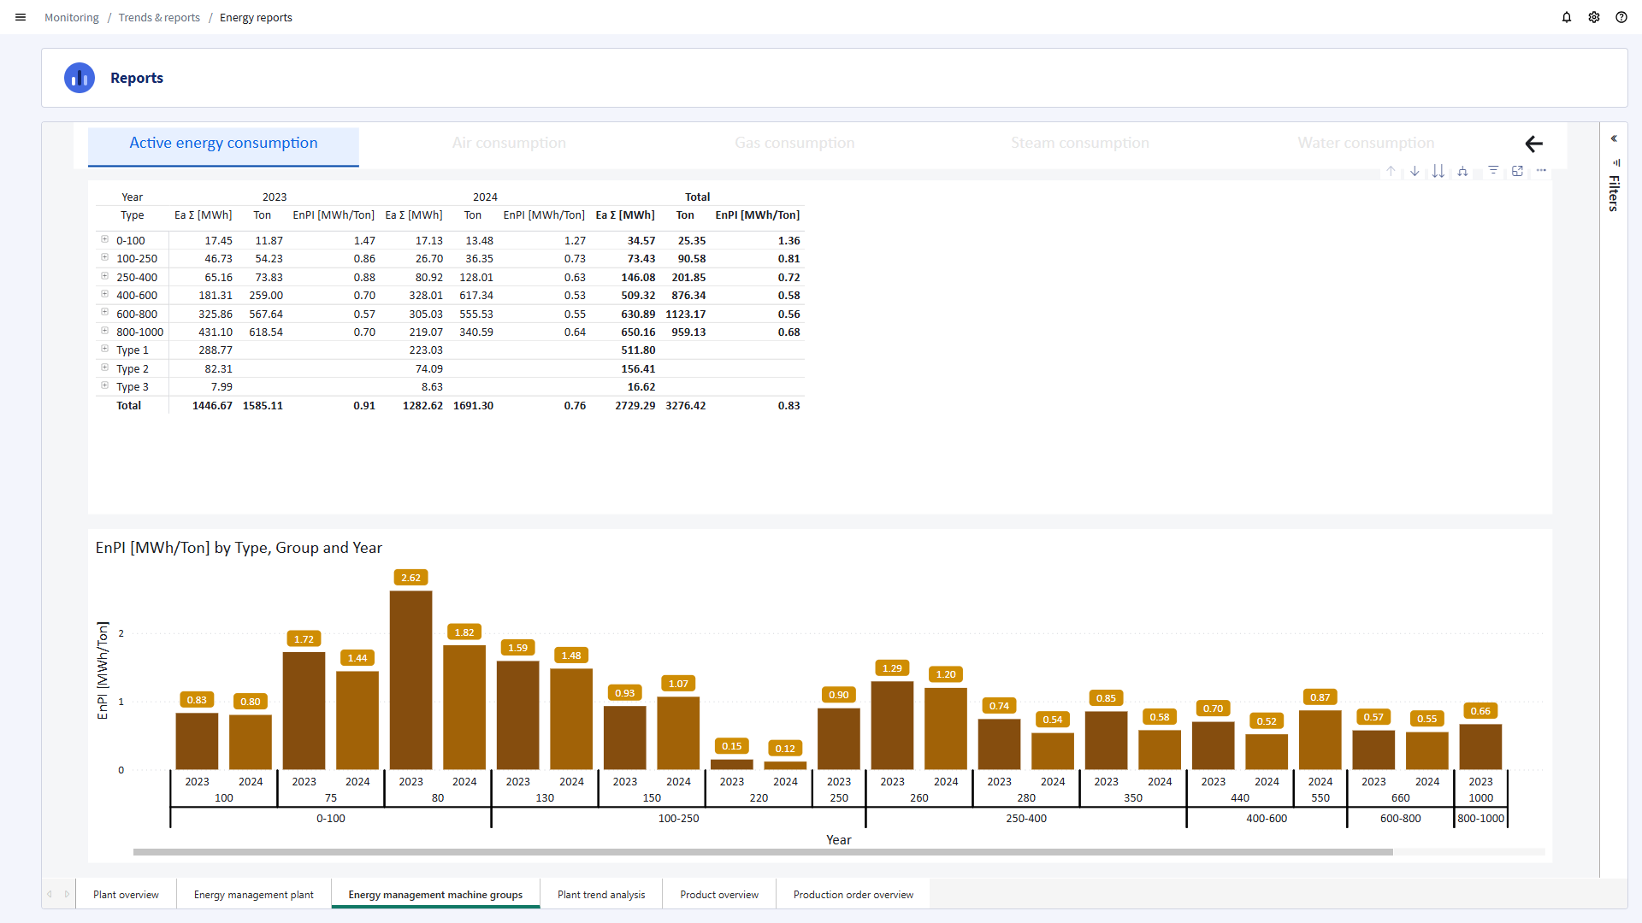Screen dimensions: 1642x923
Task: Open the settings gear icon
Action: pos(1594,17)
